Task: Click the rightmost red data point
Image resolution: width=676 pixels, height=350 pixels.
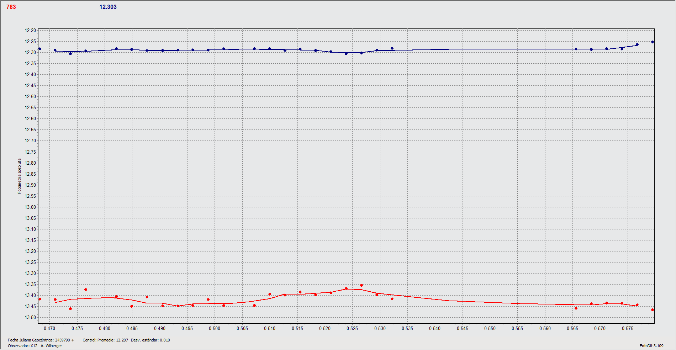Action: tap(652, 310)
